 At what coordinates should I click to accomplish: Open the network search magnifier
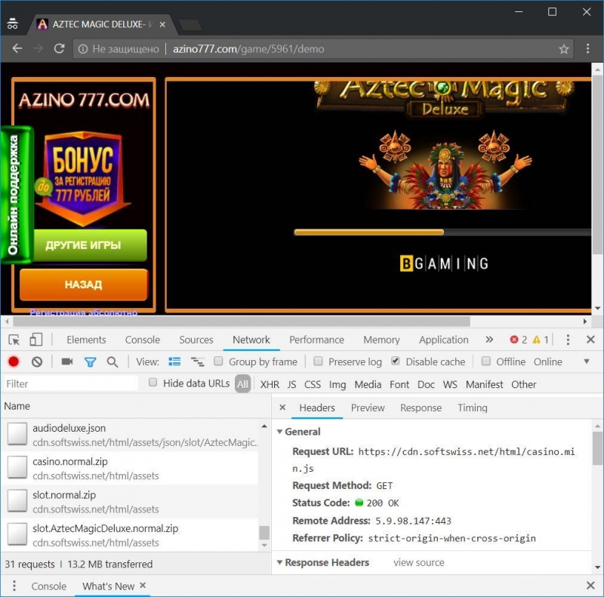click(x=112, y=362)
